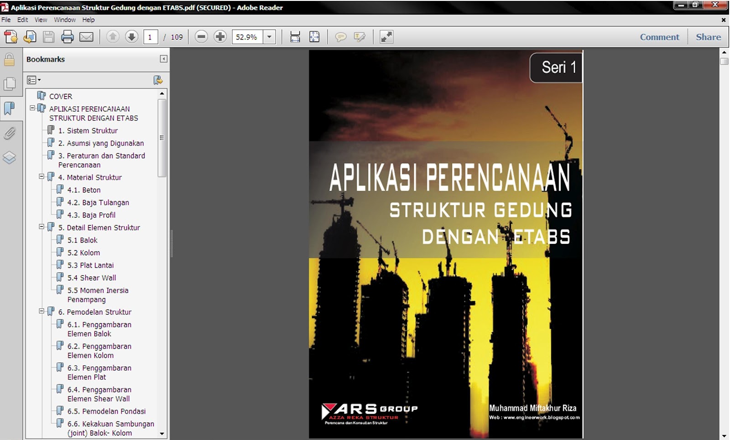Open 6.5. Pemodelan Pondasi bookmark

coord(106,411)
